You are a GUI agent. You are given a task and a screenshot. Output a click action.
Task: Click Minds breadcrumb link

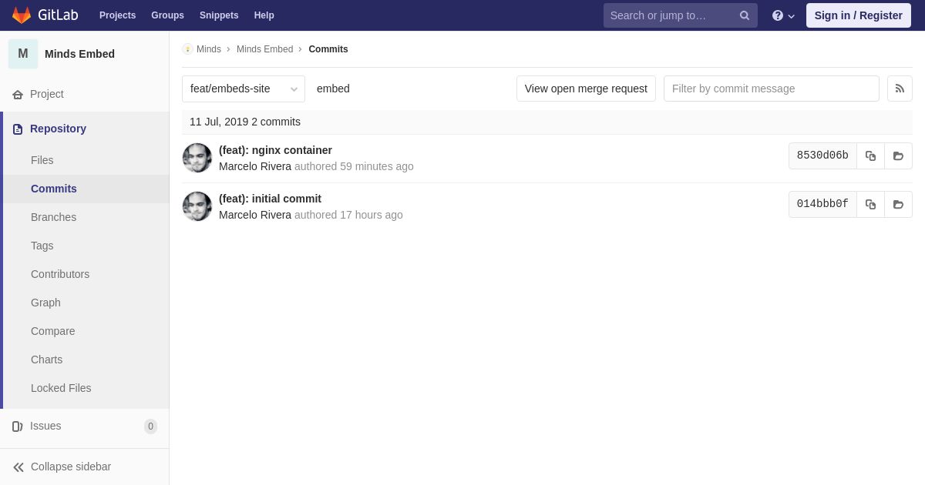pyautogui.click(x=209, y=49)
